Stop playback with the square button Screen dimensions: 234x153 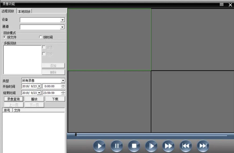tap(134, 146)
